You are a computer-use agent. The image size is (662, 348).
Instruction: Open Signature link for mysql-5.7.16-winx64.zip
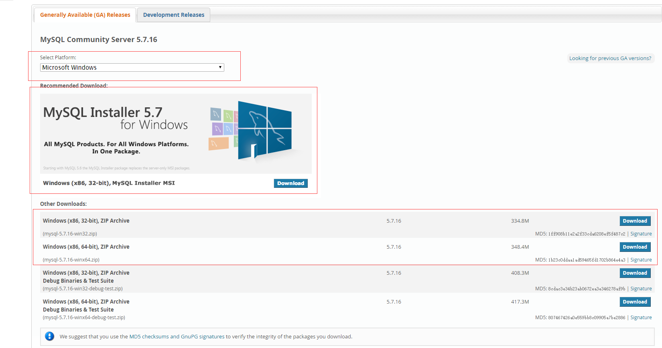coord(641,260)
